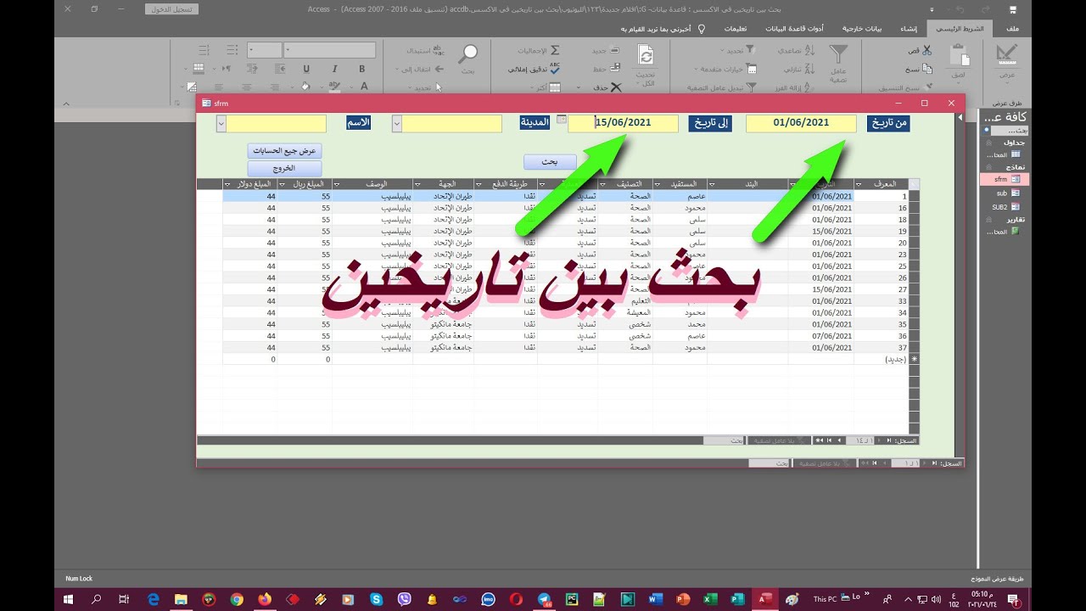Open the المعرف column filter arrow
Screen dimensions: 1086x611
(x=859, y=184)
